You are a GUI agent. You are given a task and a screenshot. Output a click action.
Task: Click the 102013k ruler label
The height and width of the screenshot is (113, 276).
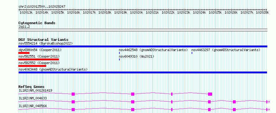point(26,12)
